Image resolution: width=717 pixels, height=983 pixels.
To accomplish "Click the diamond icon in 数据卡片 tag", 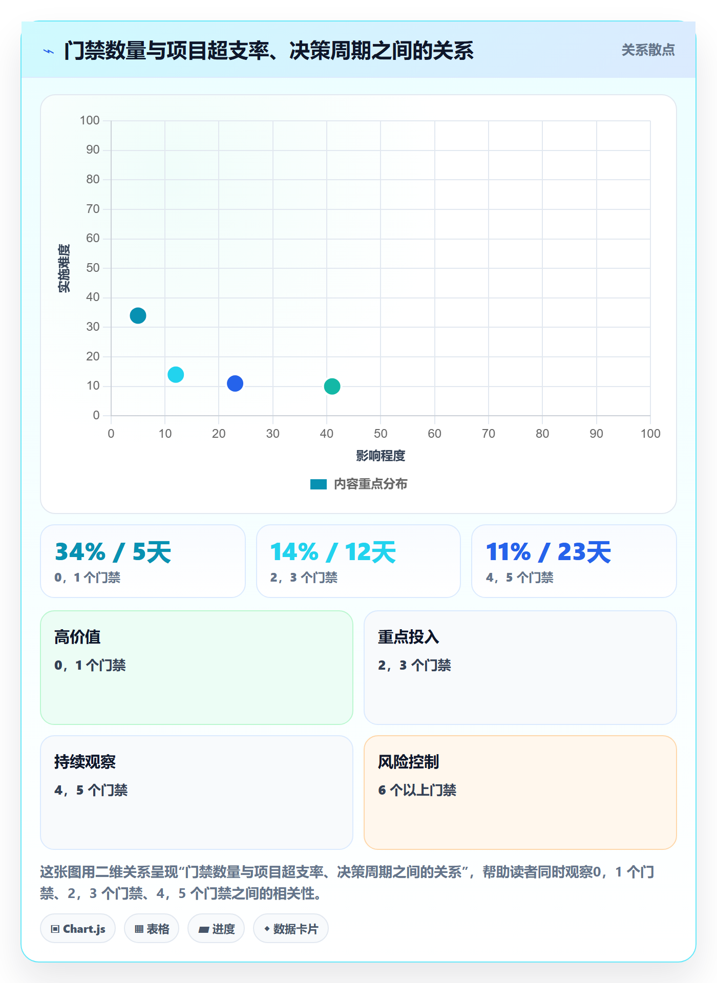I will point(267,929).
